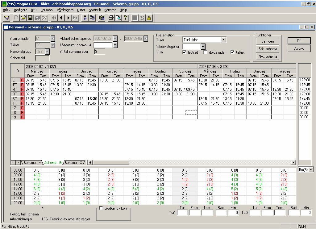Open the schemaperiod start date dropdown
This screenshot has height=229, width=316.
[115, 39]
